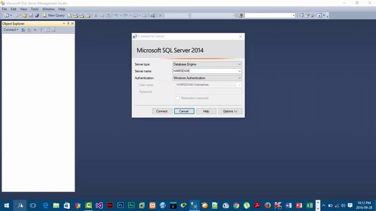The image size is (376, 211).
Task: Open the Solution Configurations dropdown in toolbar
Action: 177,16
